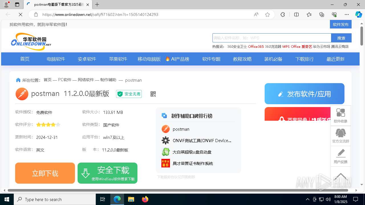365x205 pixels.
Task: Click breadcrumb link PC软件
Action: 65,80
